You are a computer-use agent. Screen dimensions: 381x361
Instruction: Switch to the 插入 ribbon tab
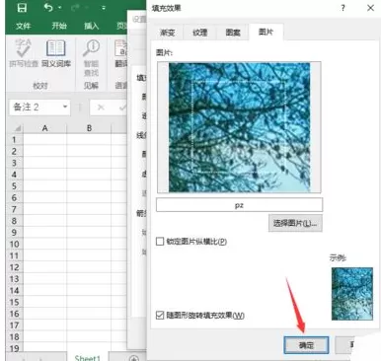point(92,26)
